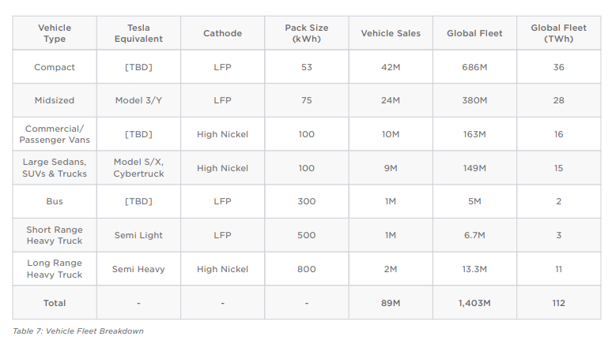Click the Table 7 Vehicle Fleet Breakdown caption
The image size is (612, 340).
click(78, 331)
